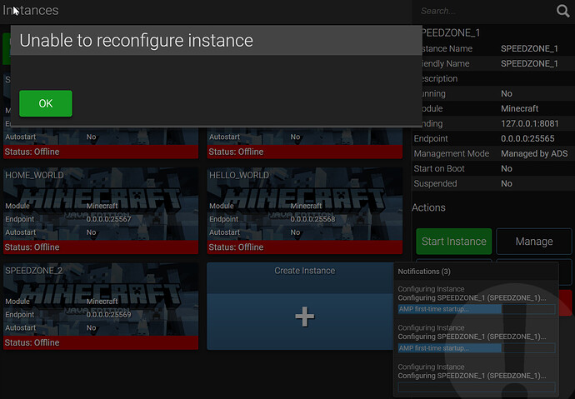
Task: Click the Start on Boot row label
Action: click(439, 168)
